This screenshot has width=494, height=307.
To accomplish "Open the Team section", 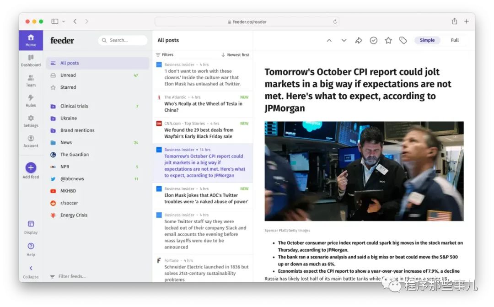I will tap(31, 81).
